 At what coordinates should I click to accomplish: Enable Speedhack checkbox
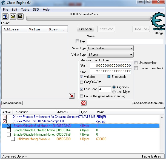pos(136,68)
